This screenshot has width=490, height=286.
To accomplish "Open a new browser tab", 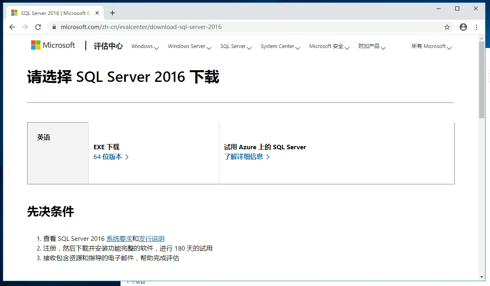I will coord(112,13).
